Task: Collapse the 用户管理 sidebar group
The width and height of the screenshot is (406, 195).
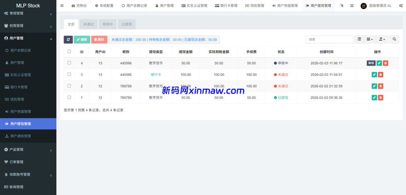Action: click(28, 38)
